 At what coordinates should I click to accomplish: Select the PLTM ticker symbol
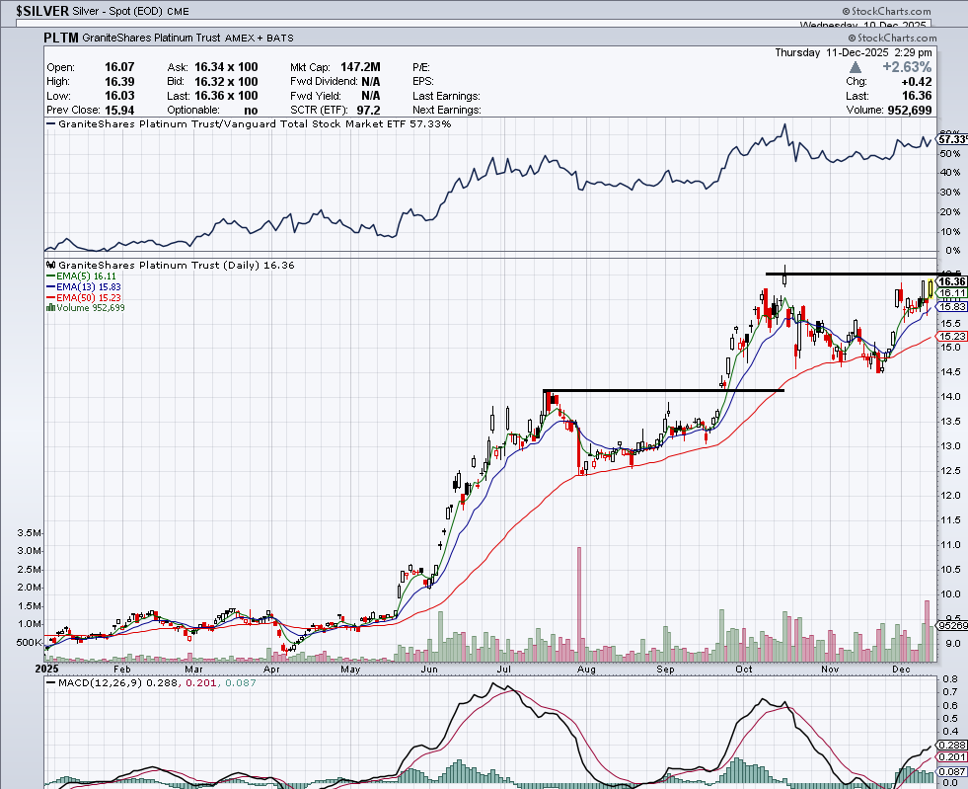[x=61, y=38]
